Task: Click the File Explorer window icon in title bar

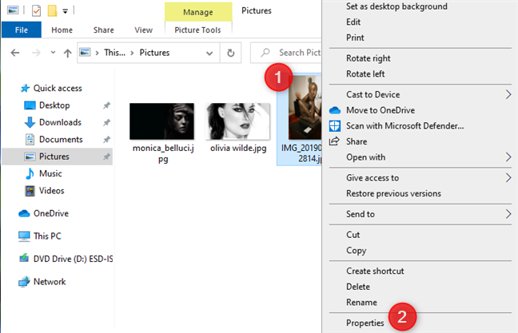Action: (13, 10)
